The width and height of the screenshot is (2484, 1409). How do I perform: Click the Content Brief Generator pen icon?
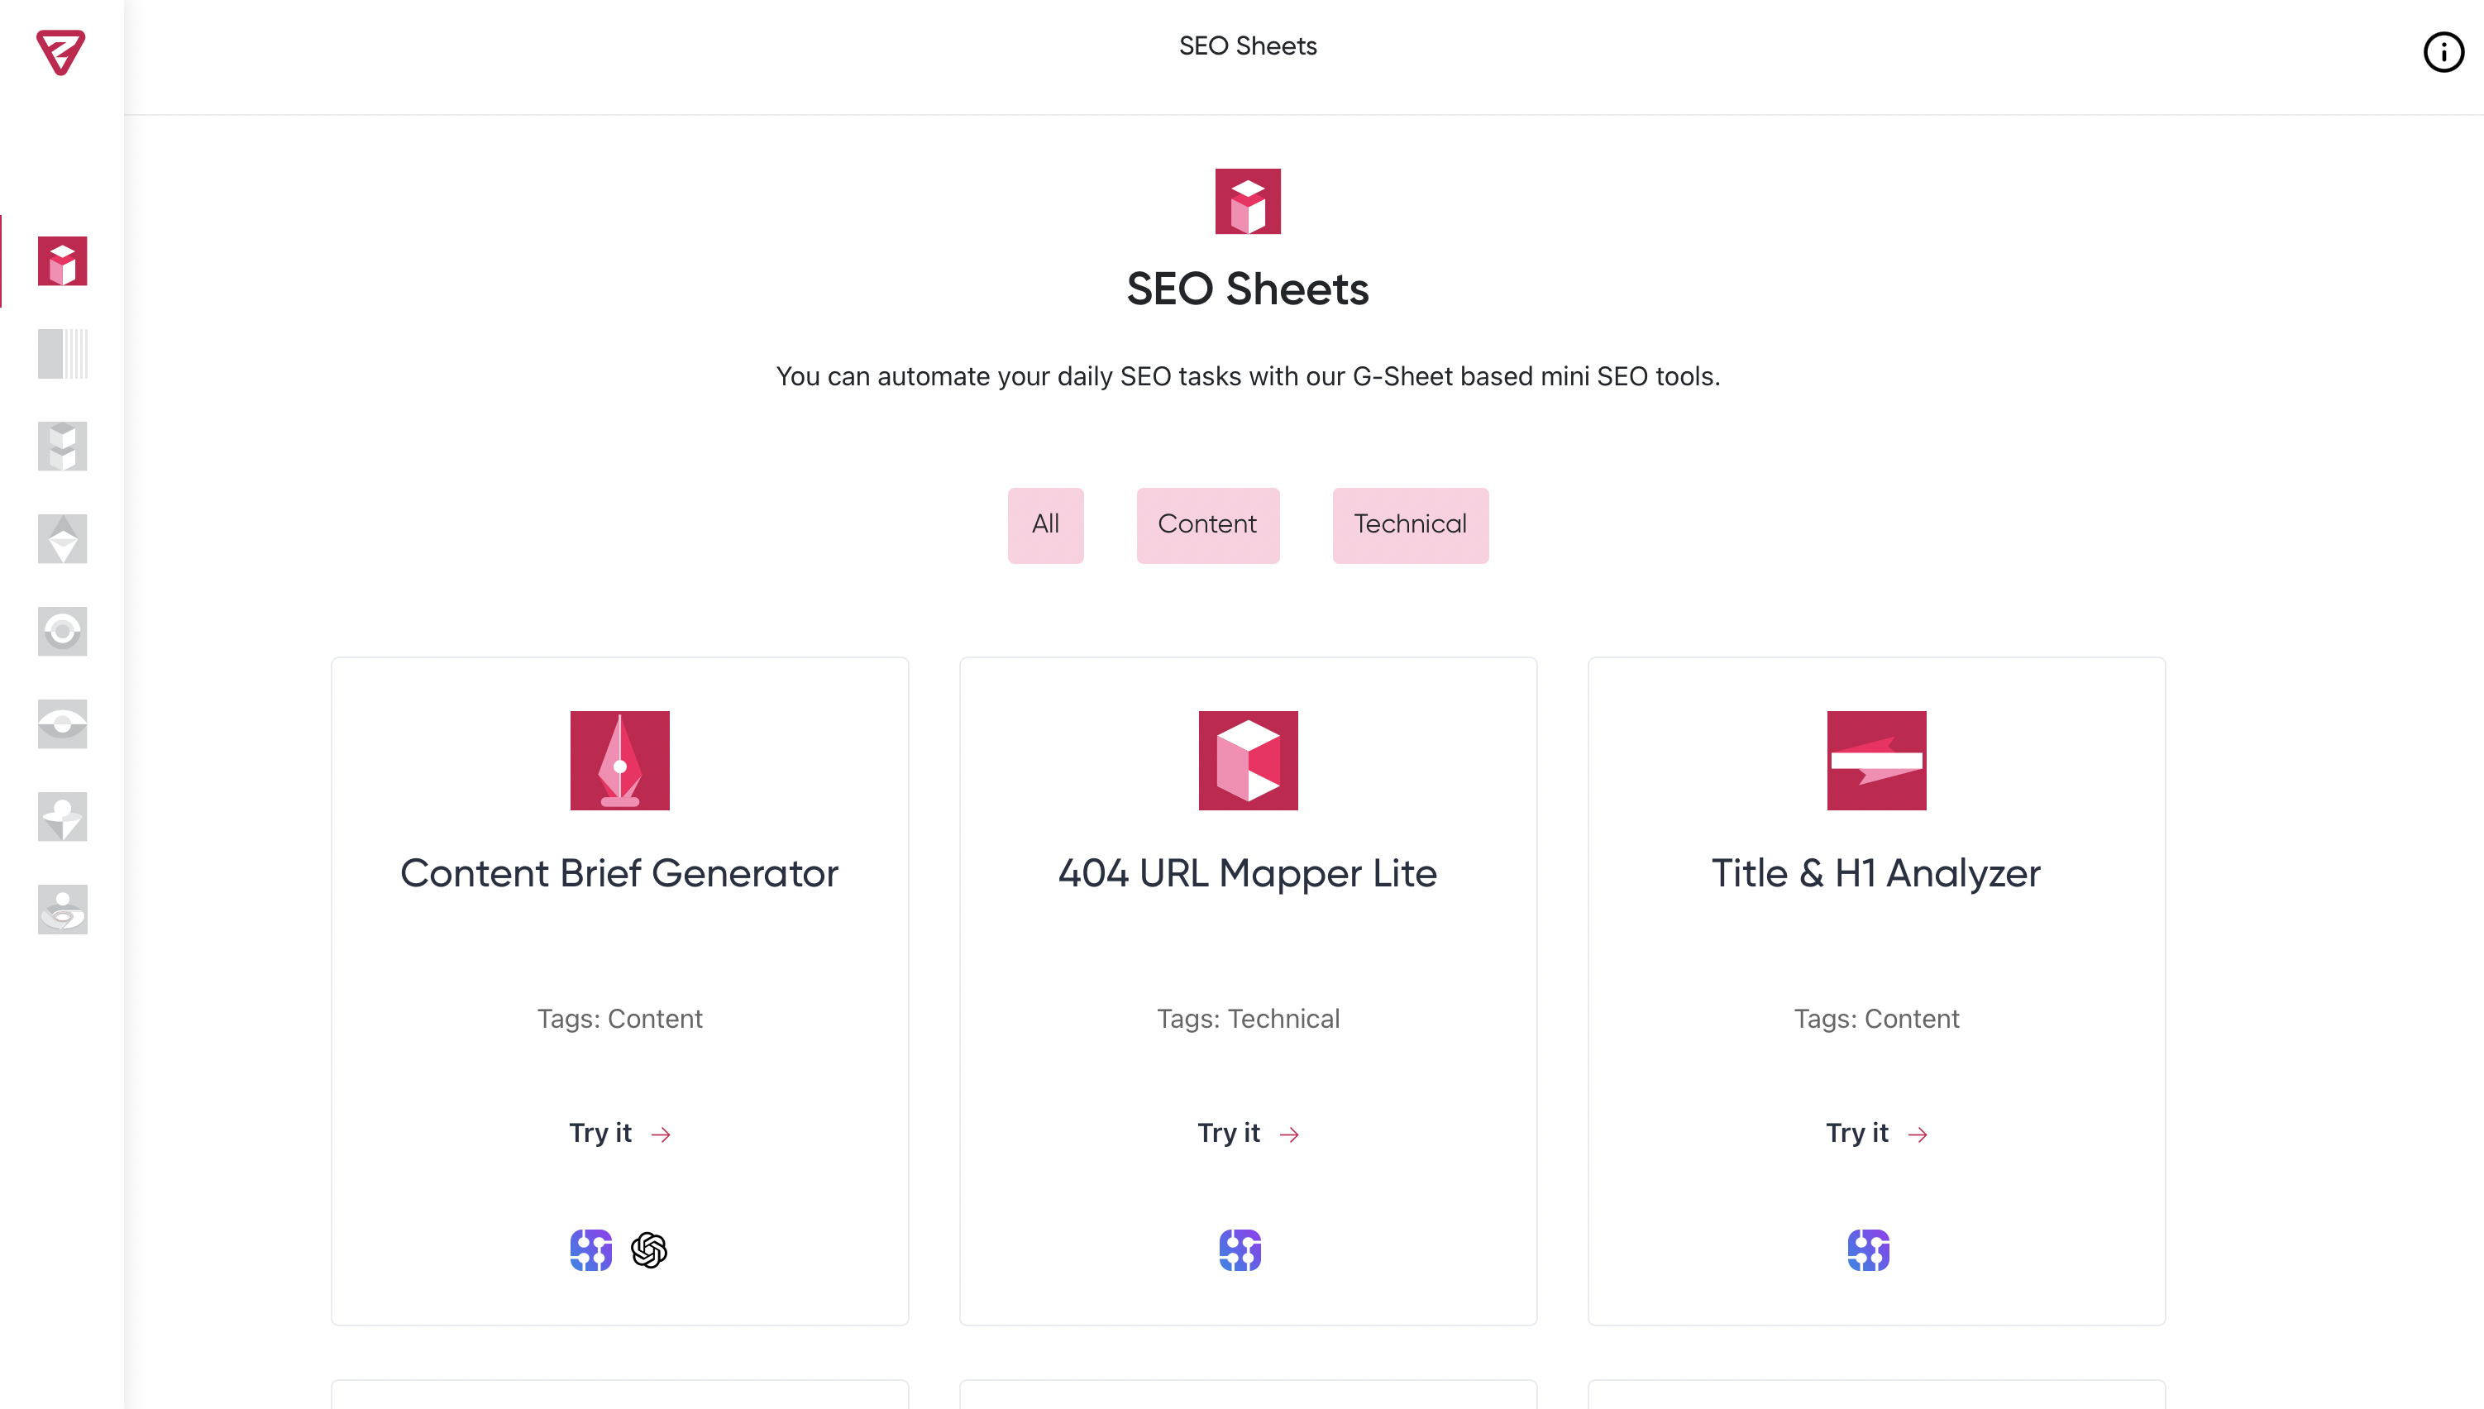coord(619,761)
